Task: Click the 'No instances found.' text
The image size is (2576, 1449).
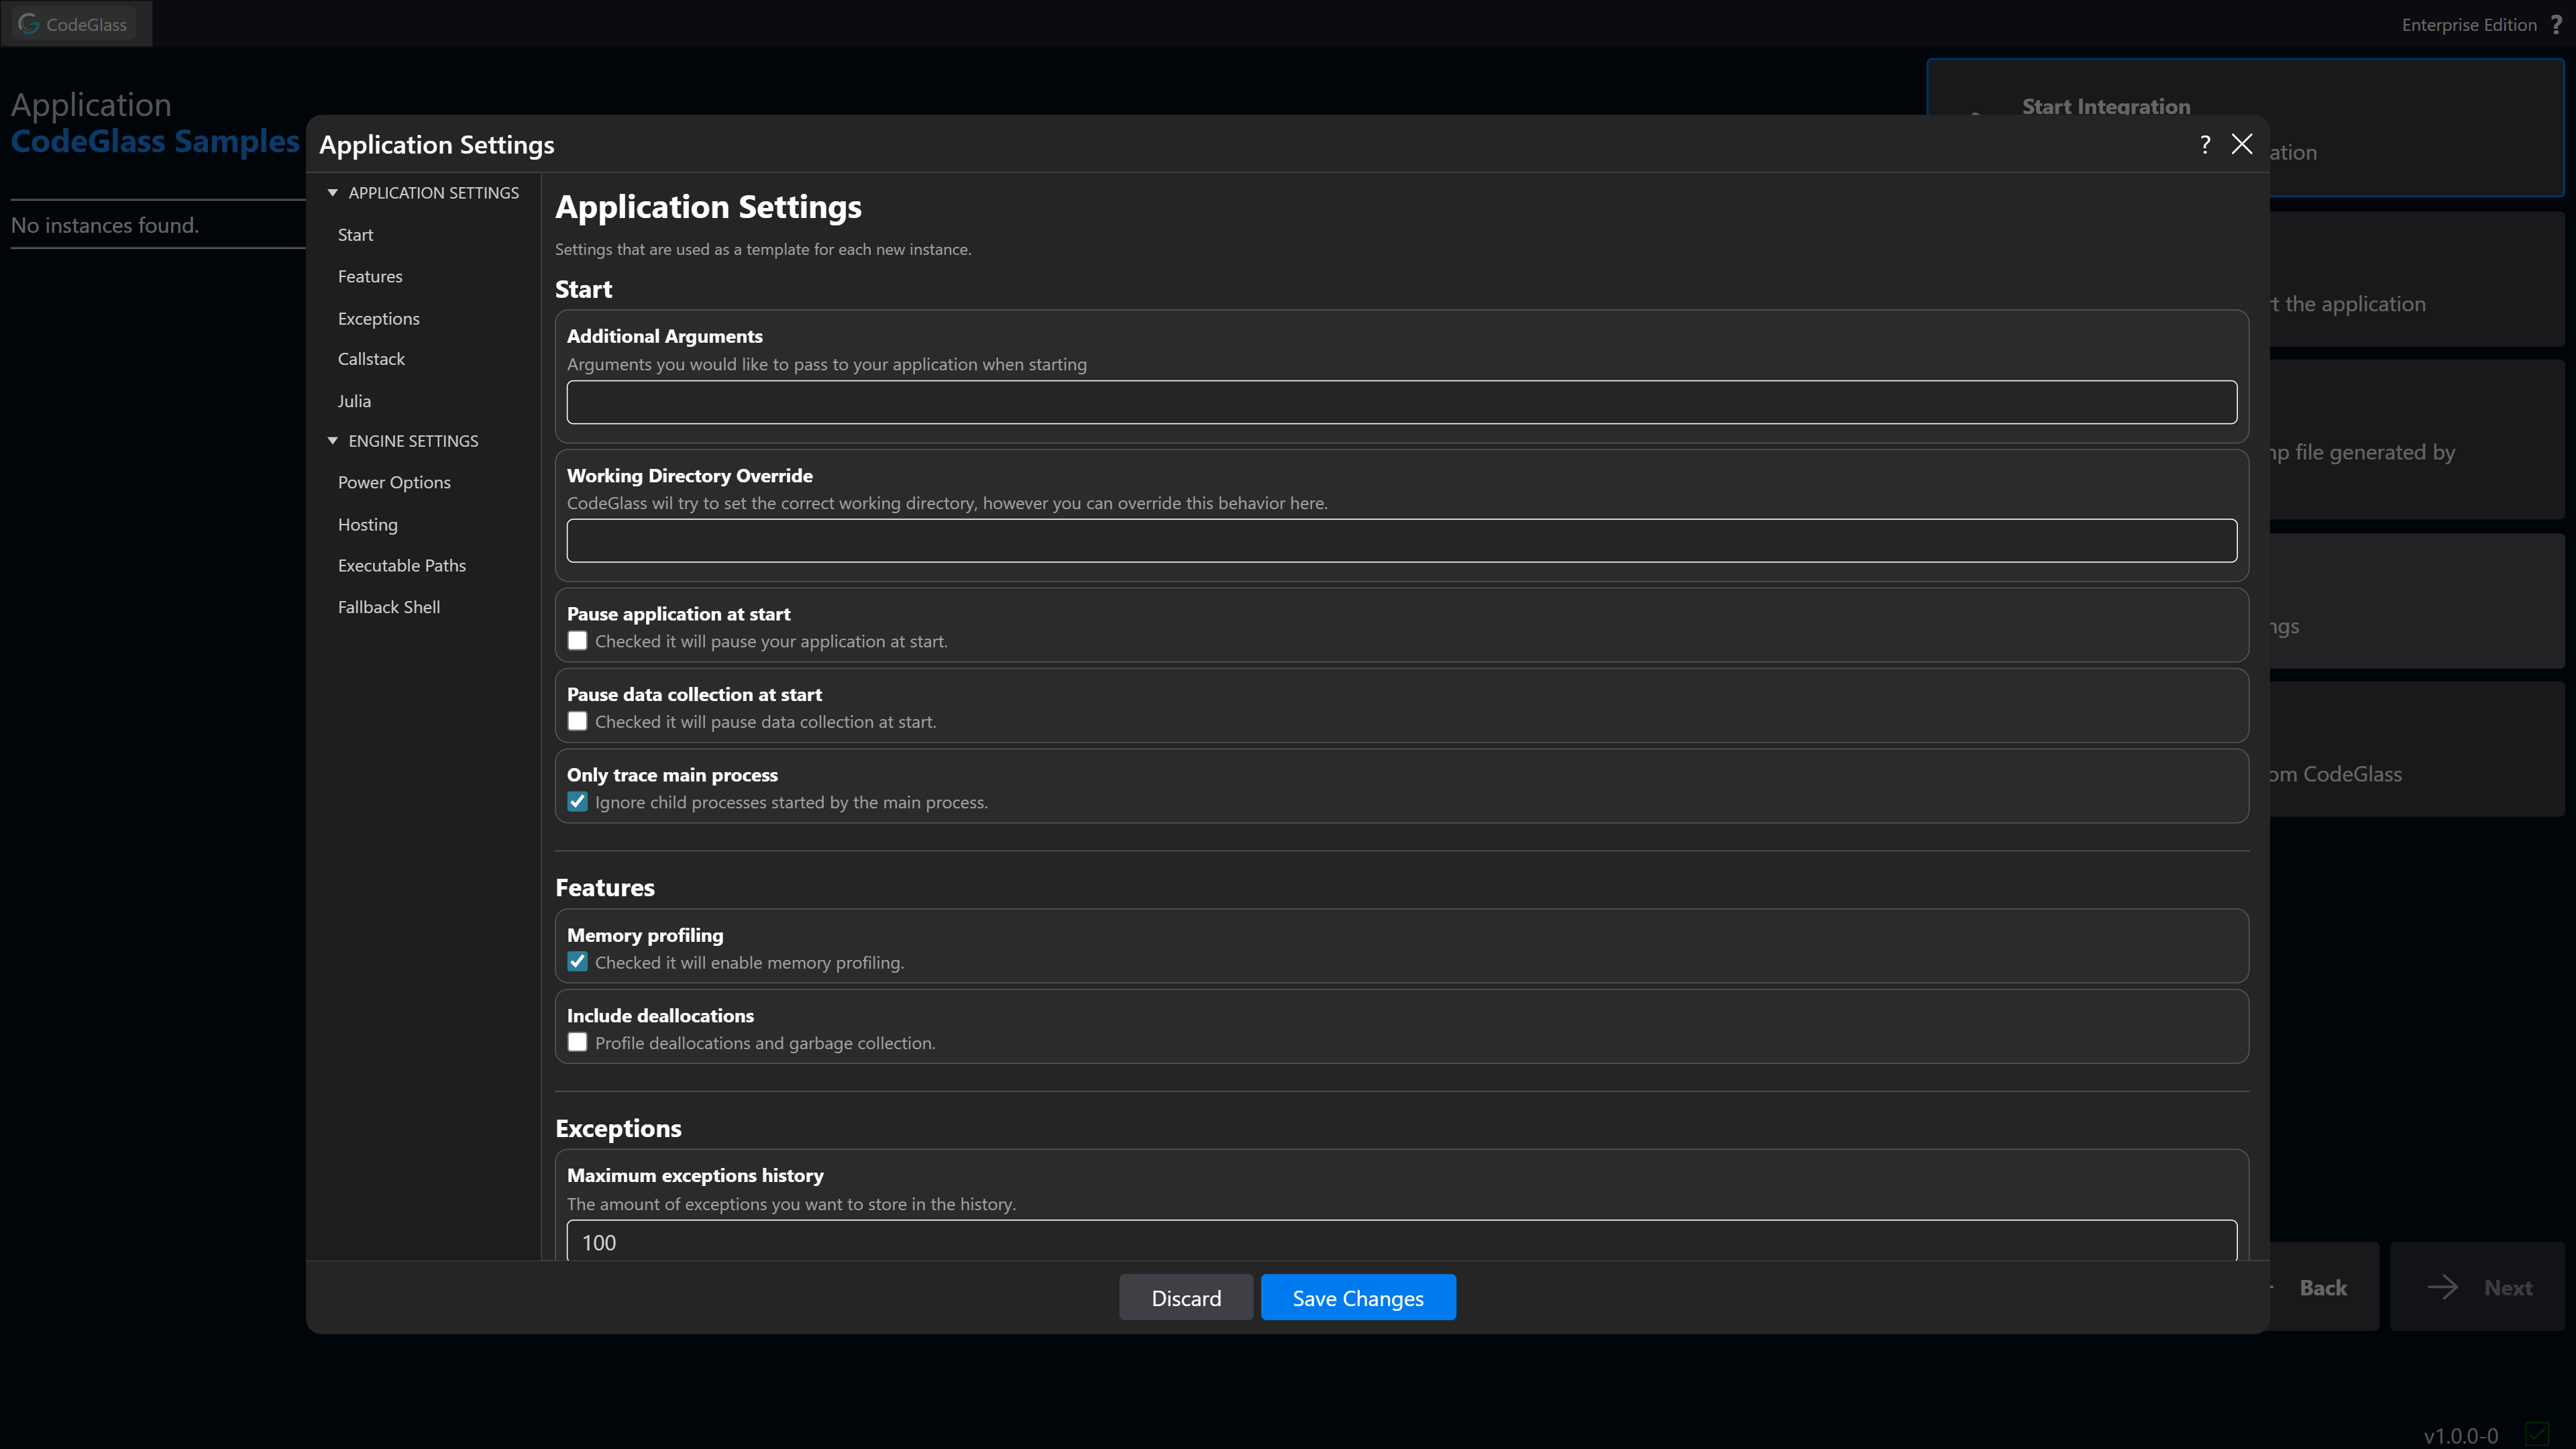Action: tap(105, 225)
